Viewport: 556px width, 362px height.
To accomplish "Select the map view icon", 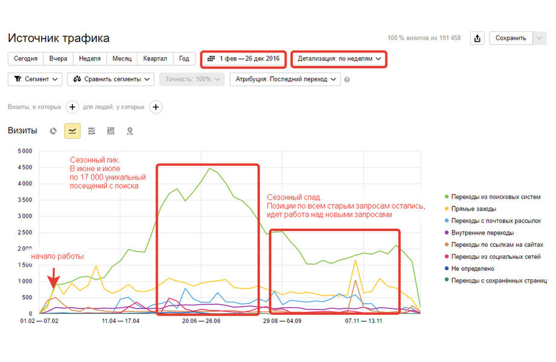I will [130, 131].
